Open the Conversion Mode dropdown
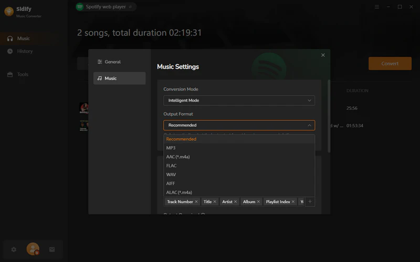 tap(239, 101)
